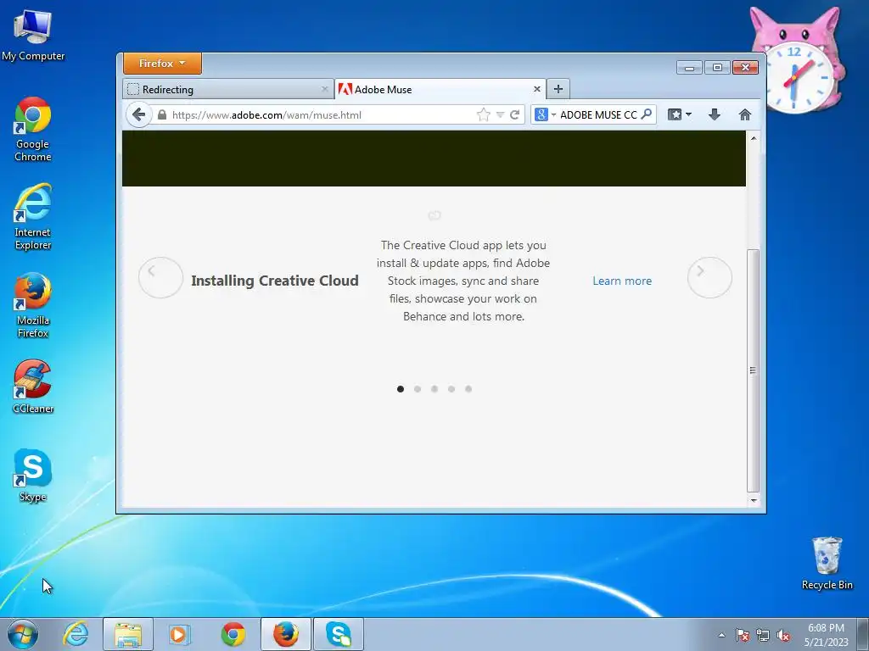Image resolution: width=869 pixels, height=651 pixels.
Task: Select the Recycle Bin icon
Action: [827, 563]
